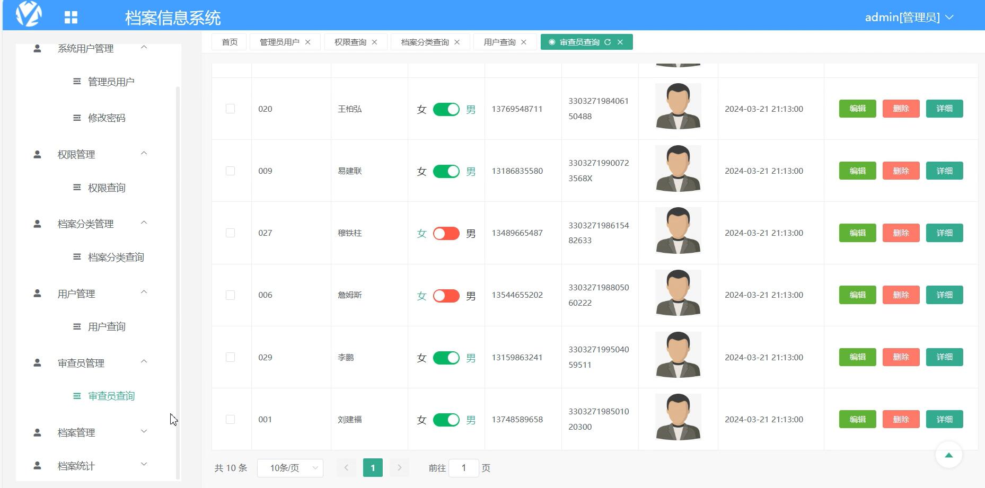Screen dimensions: 985x488
Task: Check the row checkbox for 001
Action: tap(230, 419)
